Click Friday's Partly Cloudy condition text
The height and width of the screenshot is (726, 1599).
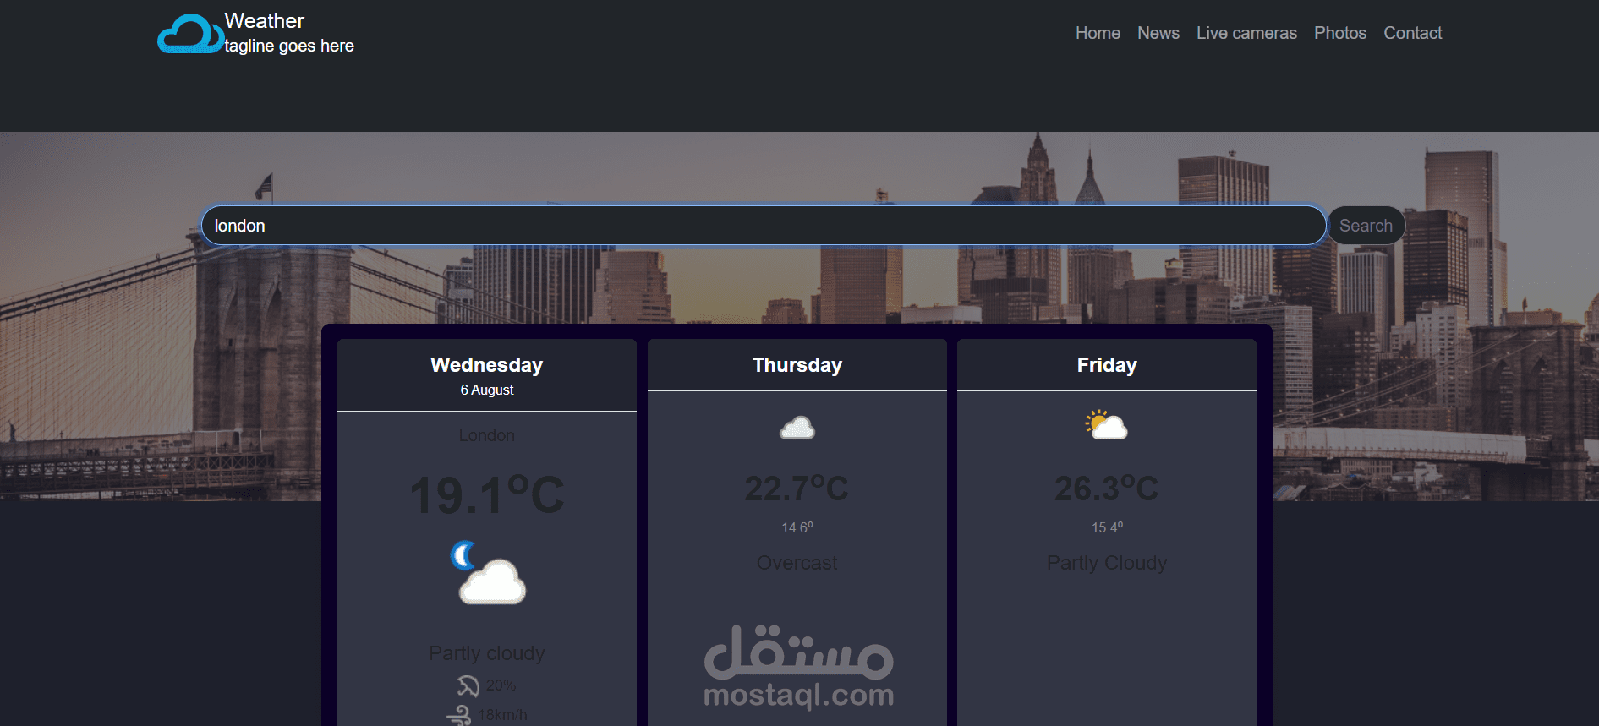[1107, 563]
